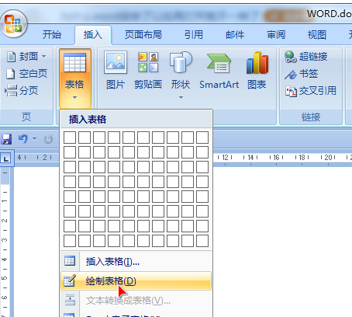Image resolution: width=352 pixels, height=317 pixels.
Task: Switch to the 邮件 tab
Action: pyautogui.click(x=235, y=35)
